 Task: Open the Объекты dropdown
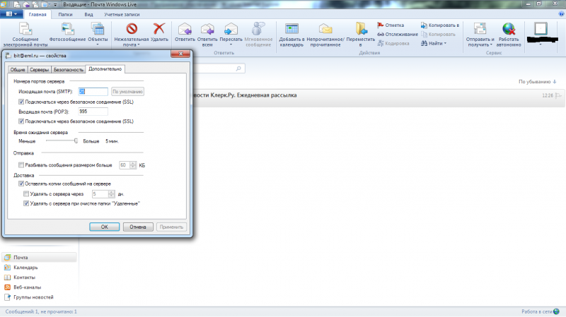pos(98,35)
